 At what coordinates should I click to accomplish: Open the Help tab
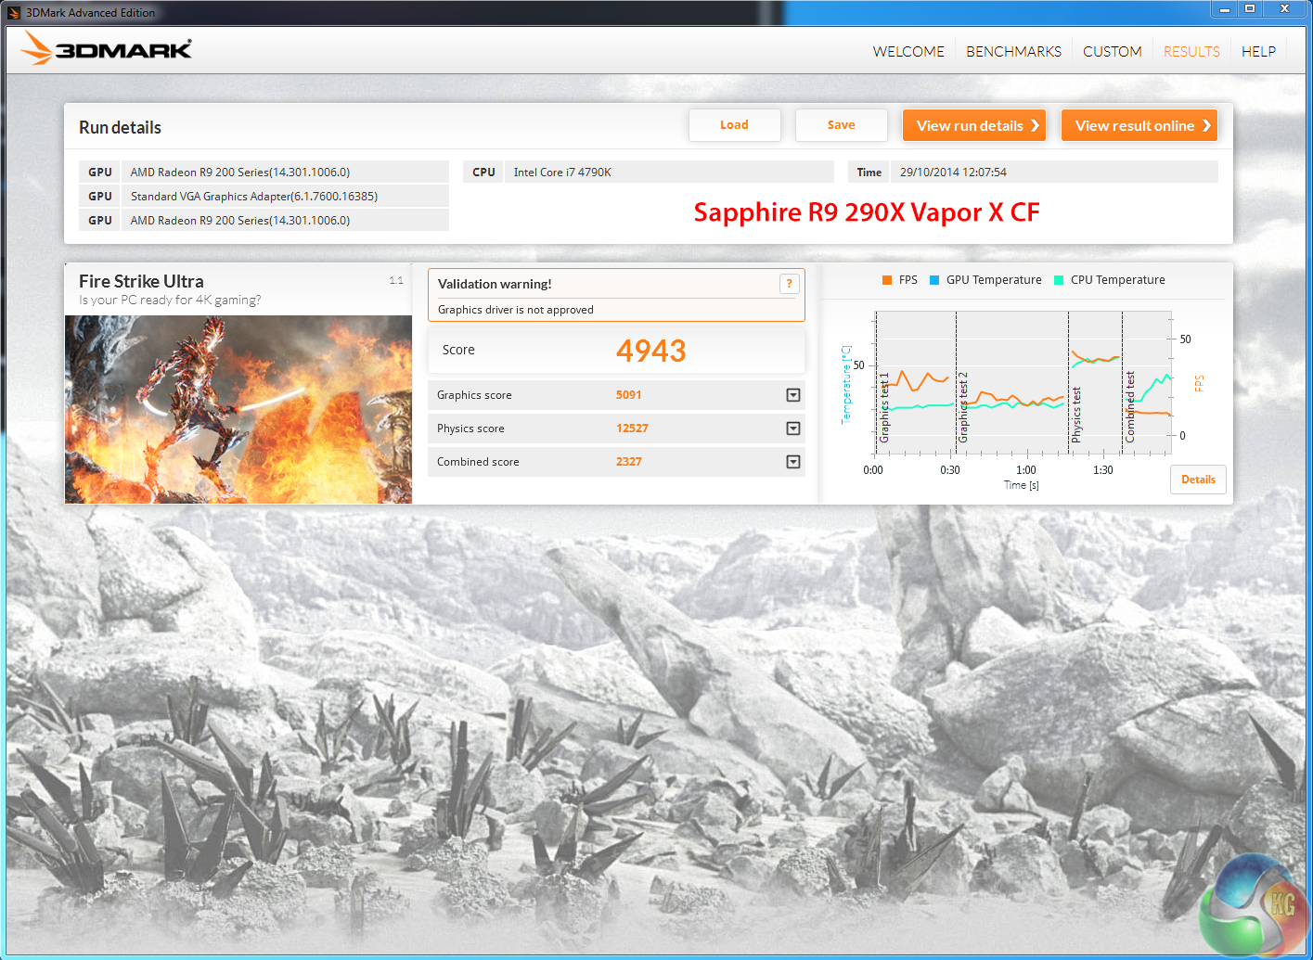(x=1258, y=52)
